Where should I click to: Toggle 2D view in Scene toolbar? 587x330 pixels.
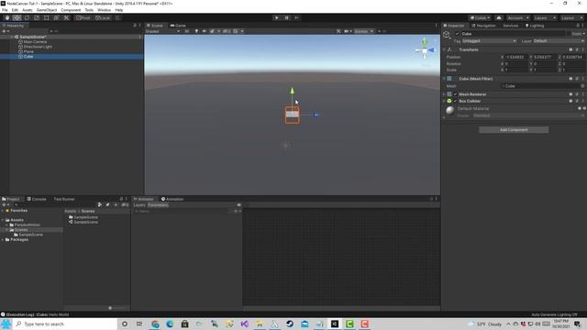187,31
